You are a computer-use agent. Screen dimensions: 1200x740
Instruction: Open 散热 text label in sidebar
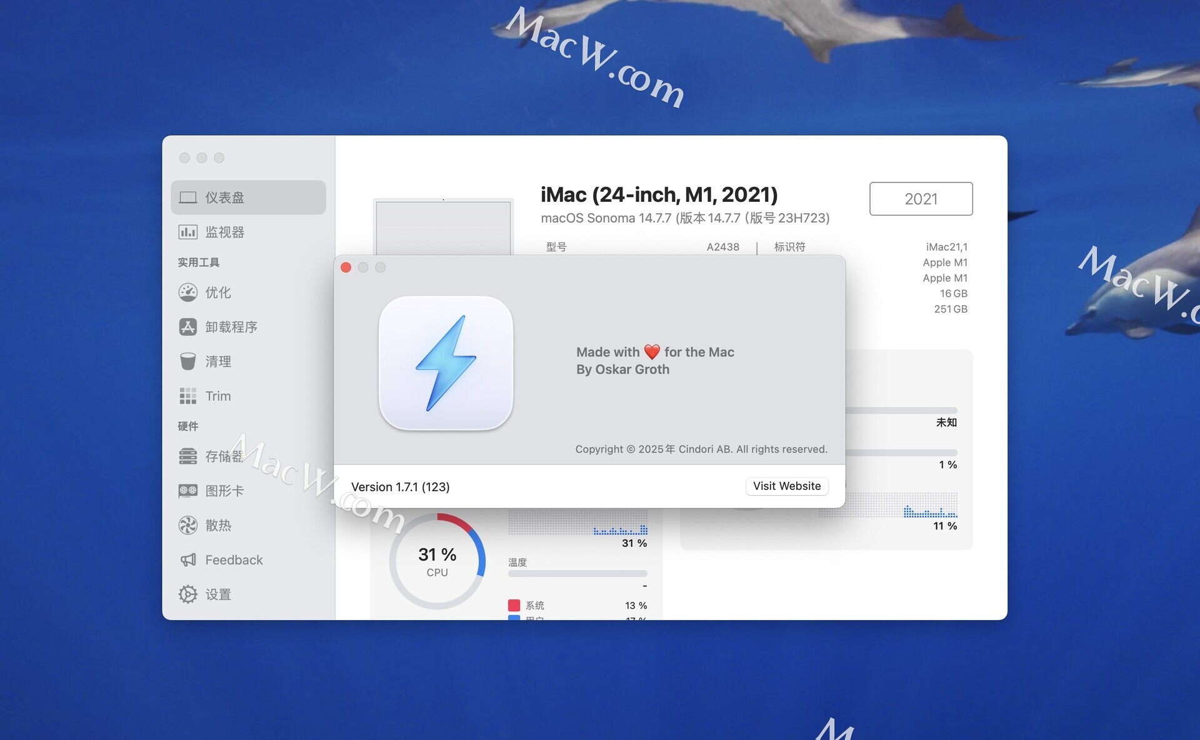(x=218, y=525)
